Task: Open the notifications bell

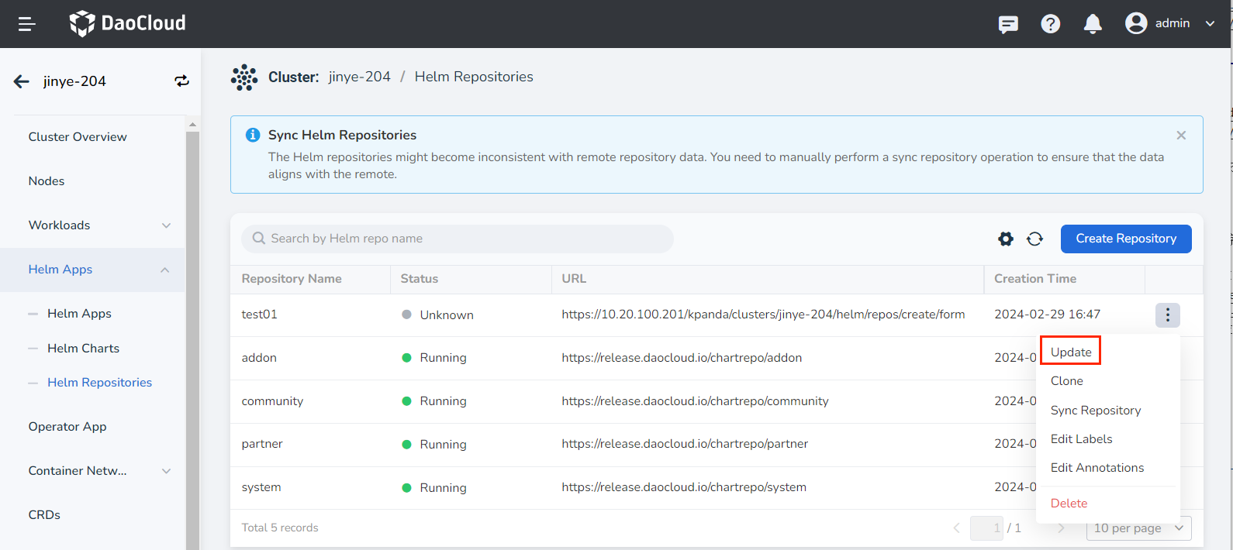Action: coord(1093,24)
